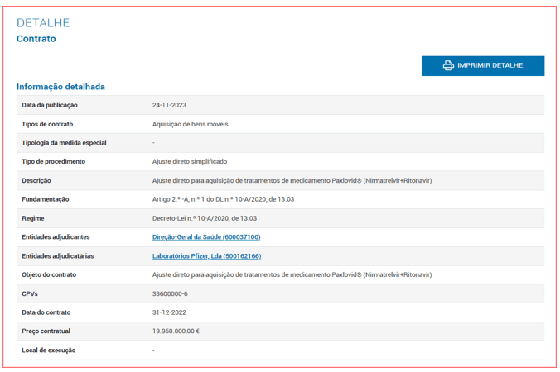560x372 pixels.
Task: Click the Aquisição de bens móveis value
Action: pyautogui.click(x=190, y=124)
